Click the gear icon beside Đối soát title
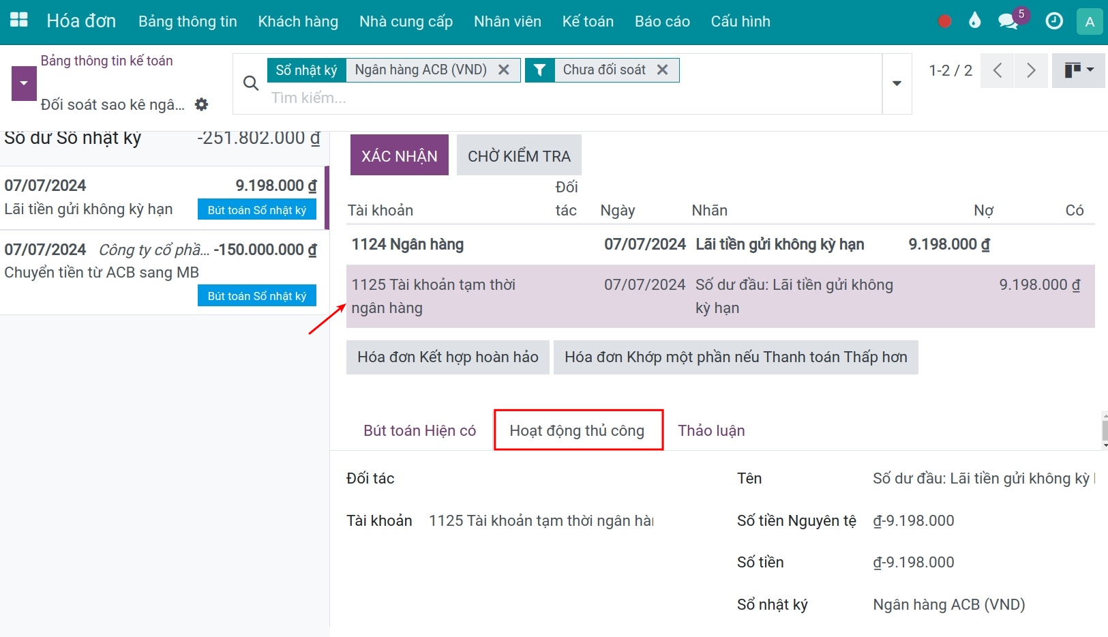1108x637 pixels. [x=201, y=104]
